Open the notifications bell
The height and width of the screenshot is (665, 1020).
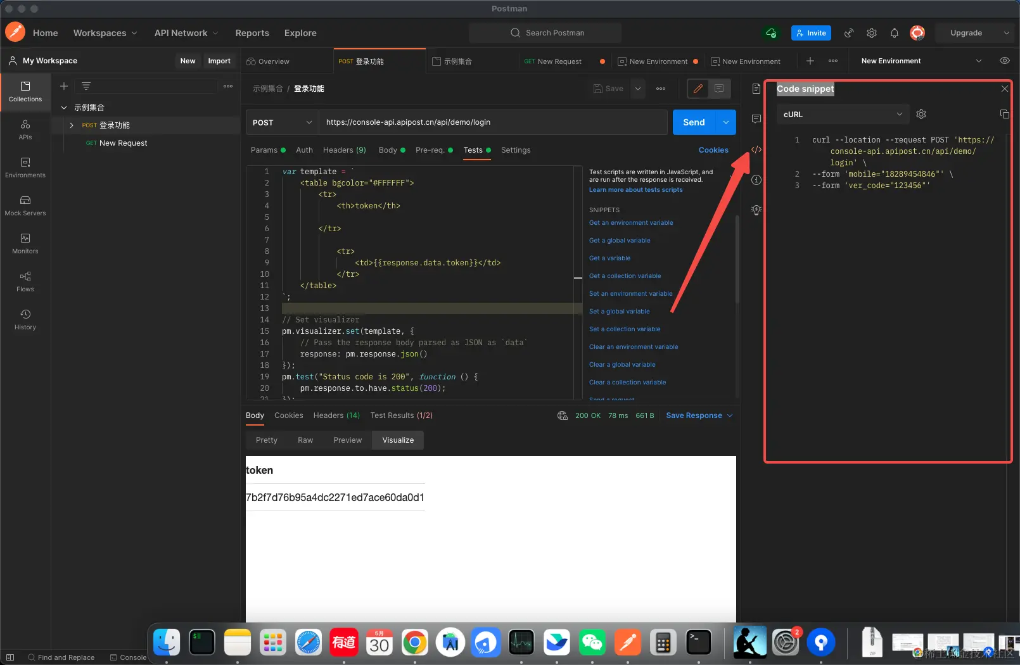895,33
